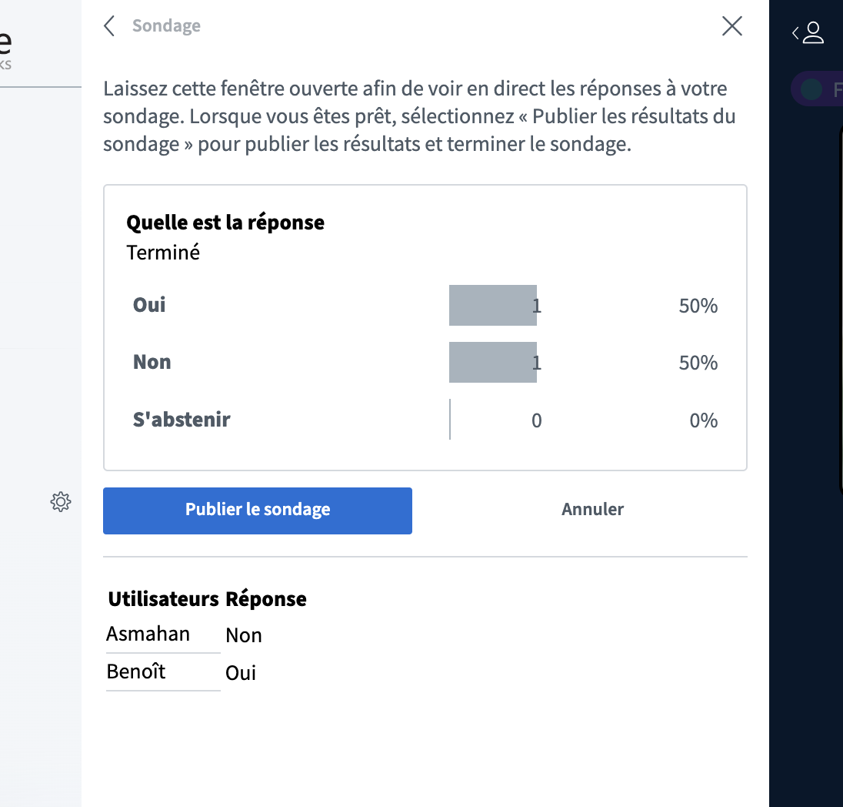The height and width of the screenshot is (807, 843).
Task: Click the user avatar icon in the dark panel
Action: click(x=813, y=32)
